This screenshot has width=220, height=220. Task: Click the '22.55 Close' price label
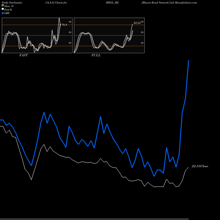[x=200, y=166]
